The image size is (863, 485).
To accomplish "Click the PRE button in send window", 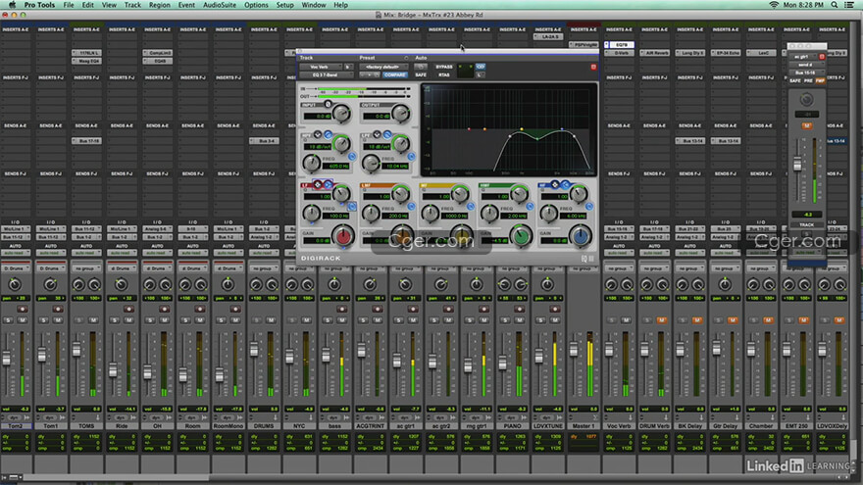I will [808, 80].
